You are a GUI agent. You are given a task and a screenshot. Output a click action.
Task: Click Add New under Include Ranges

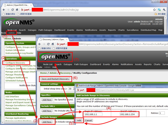[47, 122]
